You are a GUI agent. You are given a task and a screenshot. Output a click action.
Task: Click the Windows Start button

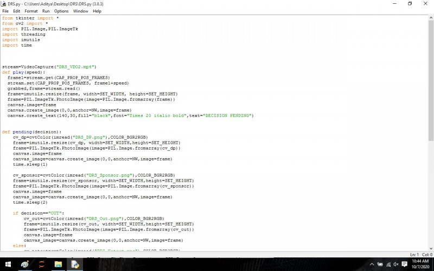coord(8,264)
